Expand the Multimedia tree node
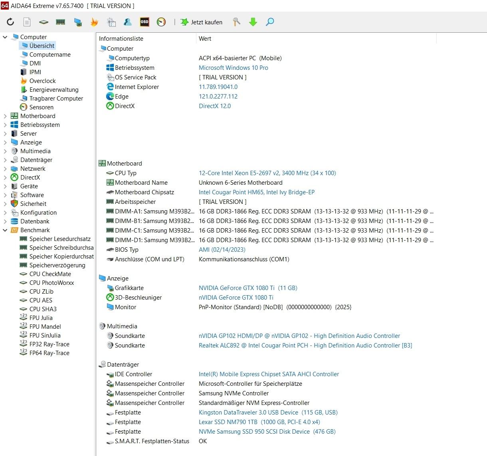487x456 pixels. coord(5,151)
